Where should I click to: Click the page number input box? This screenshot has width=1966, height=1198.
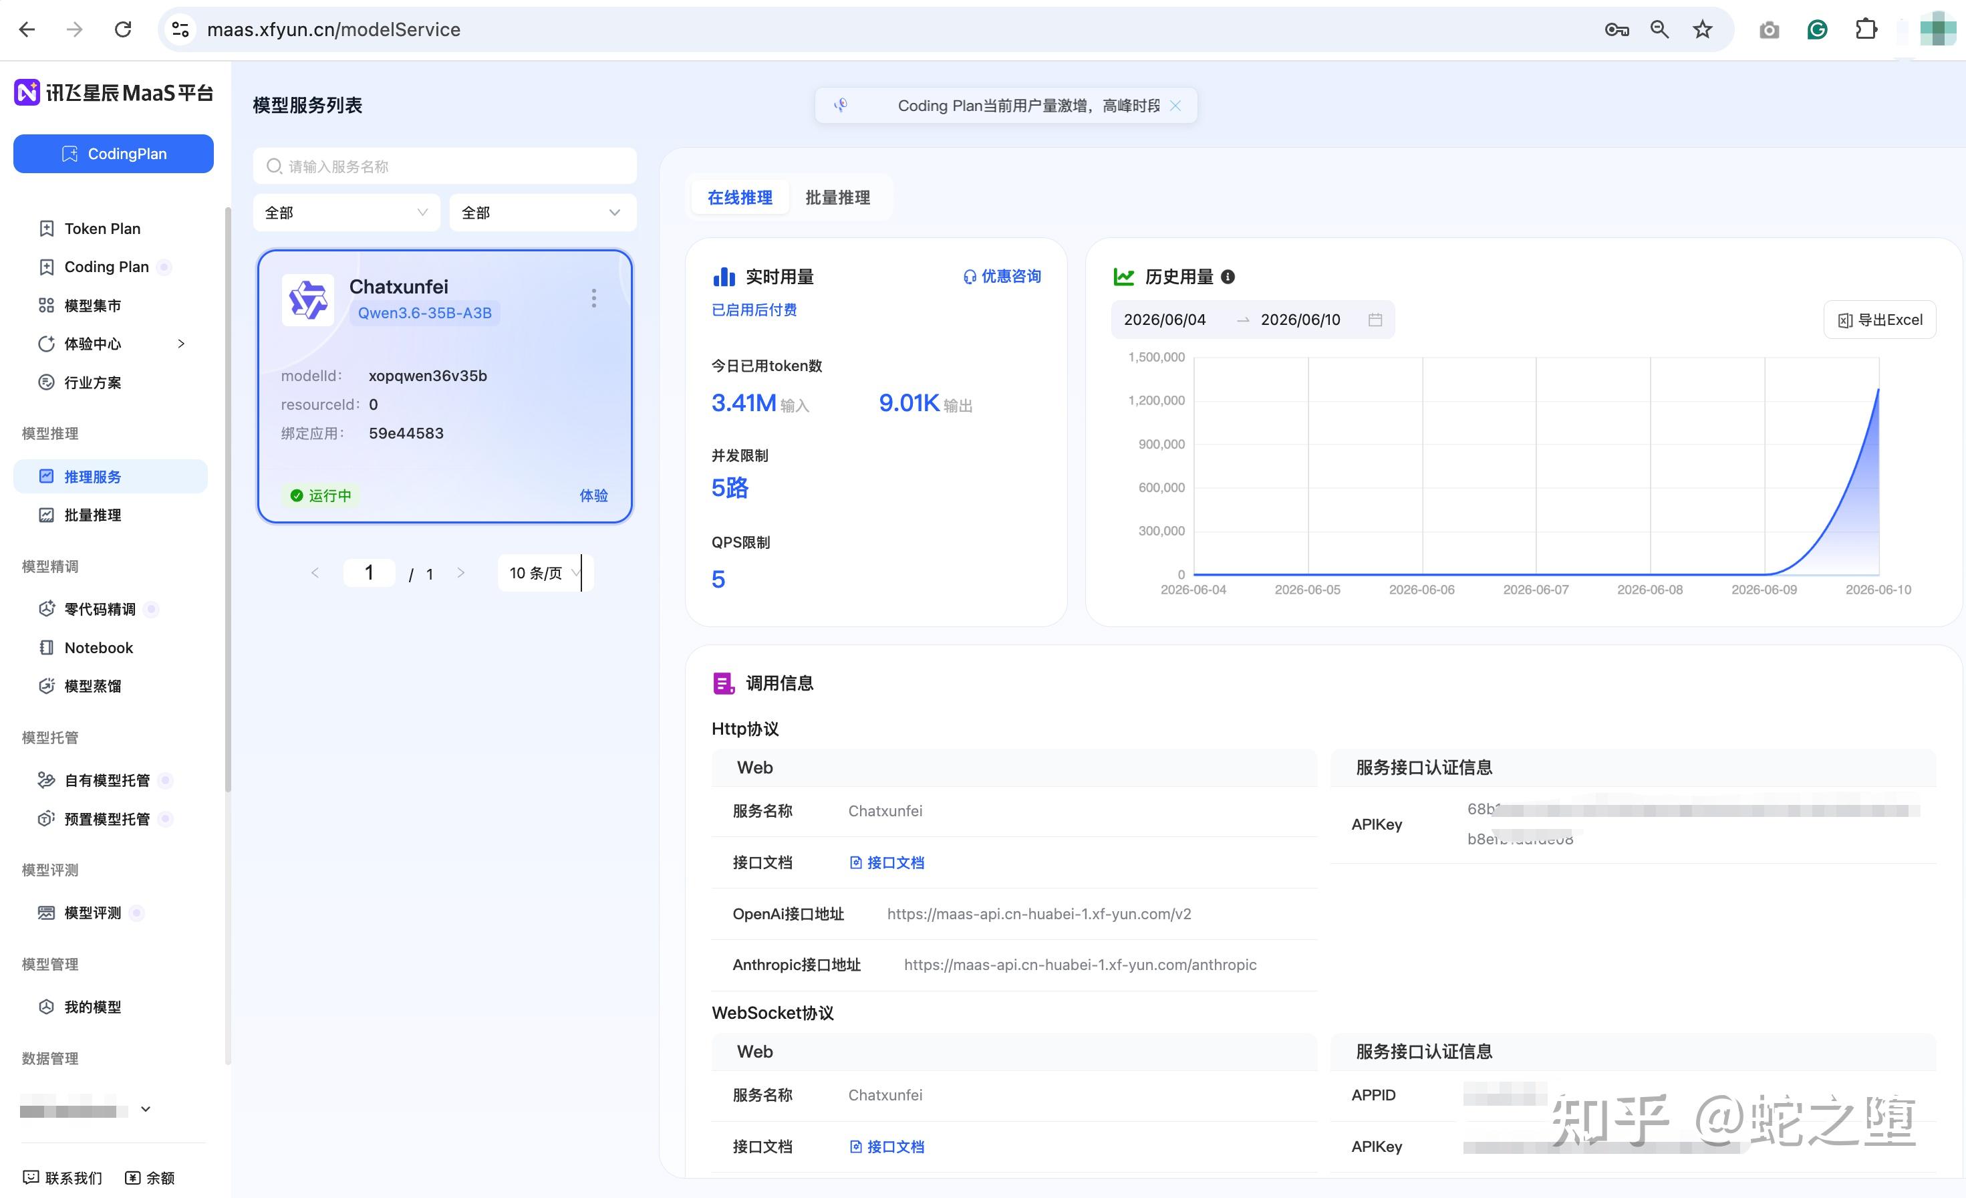tap(369, 572)
